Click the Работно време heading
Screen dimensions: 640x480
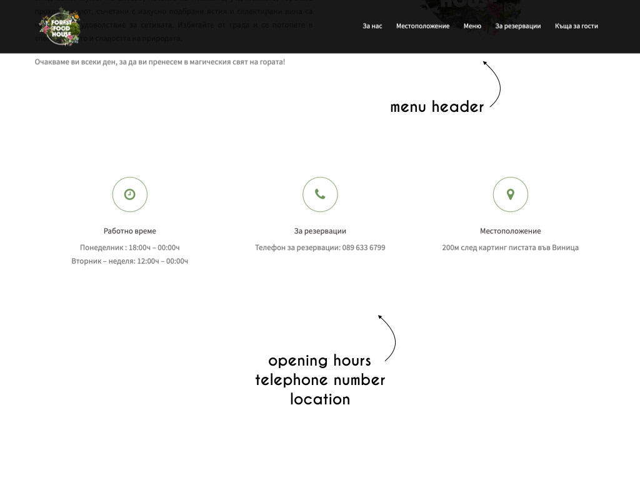point(129,231)
